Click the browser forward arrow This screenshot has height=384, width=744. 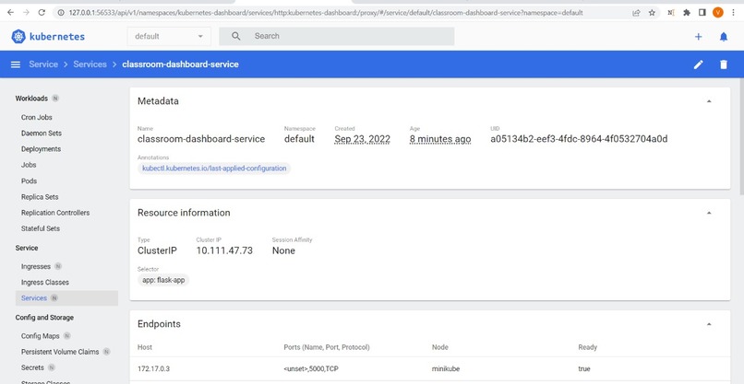point(26,13)
